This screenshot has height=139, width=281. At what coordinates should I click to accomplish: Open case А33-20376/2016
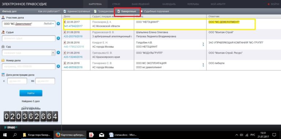tap(73, 36)
